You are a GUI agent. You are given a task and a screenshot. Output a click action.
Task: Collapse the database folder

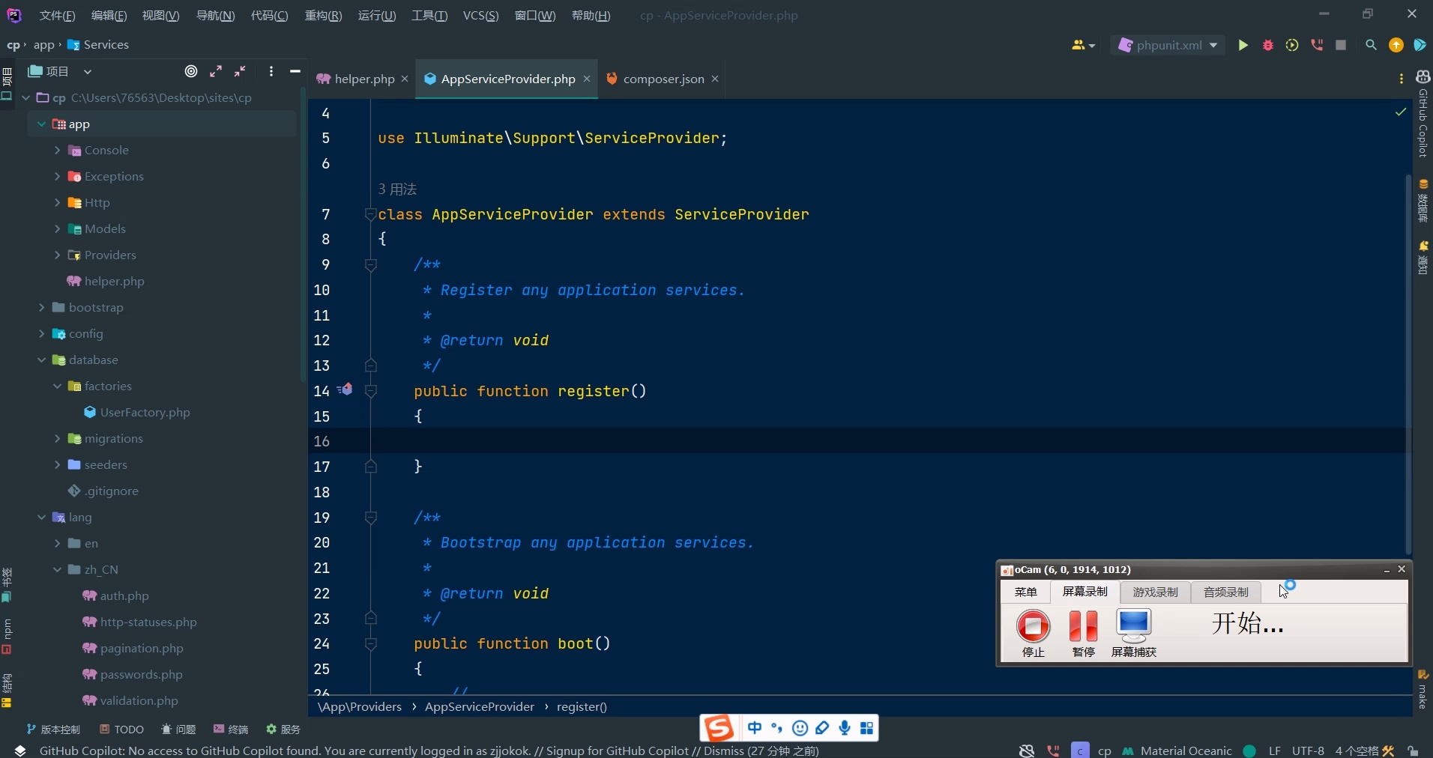[x=43, y=360]
